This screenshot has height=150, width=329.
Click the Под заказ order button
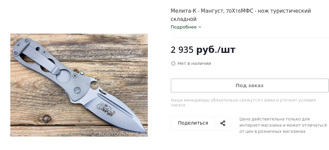tap(250, 85)
